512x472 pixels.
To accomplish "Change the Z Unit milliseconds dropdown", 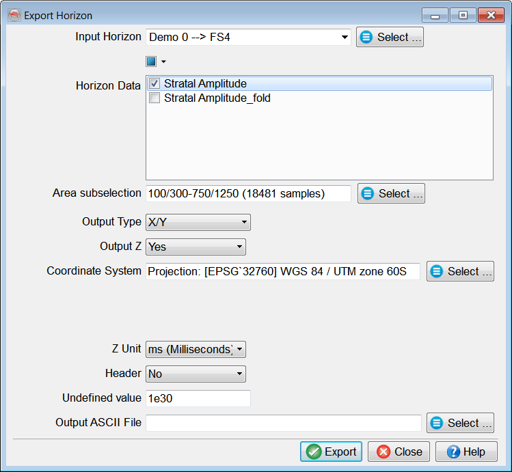I will [x=196, y=350].
